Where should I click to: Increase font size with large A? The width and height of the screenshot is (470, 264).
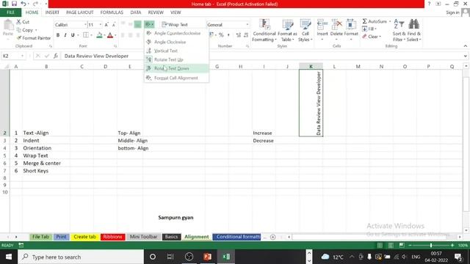[x=106, y=25]
